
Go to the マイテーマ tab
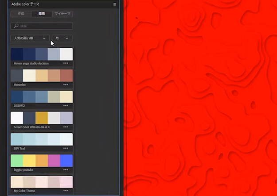pos(62,14)
